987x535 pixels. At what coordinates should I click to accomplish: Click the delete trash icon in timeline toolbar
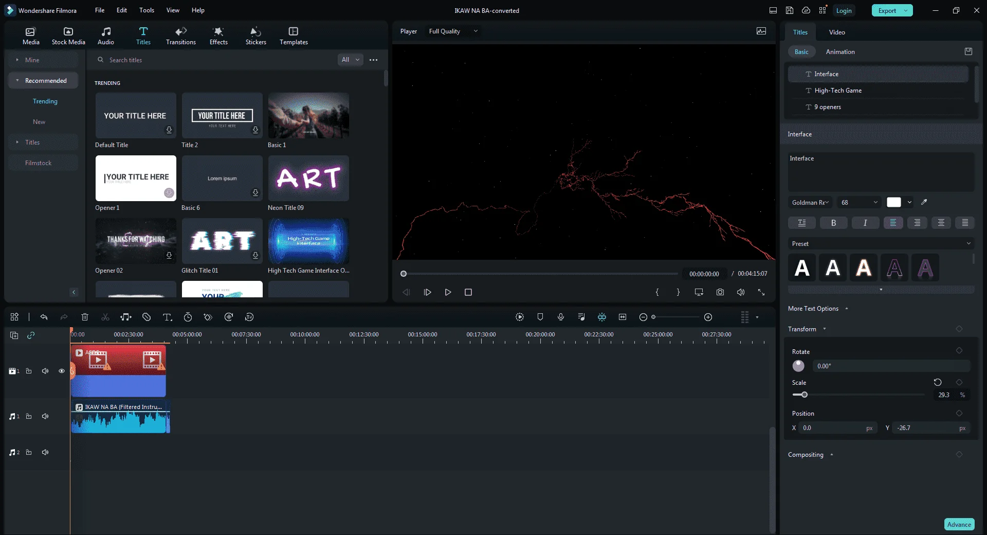(85, 317)
